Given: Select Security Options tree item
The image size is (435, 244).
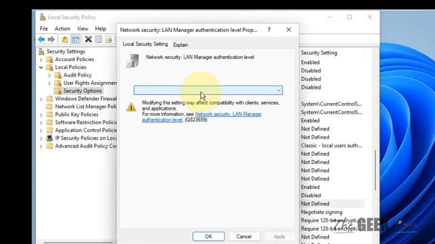Looking at the screenshot, I should [82, 91].
